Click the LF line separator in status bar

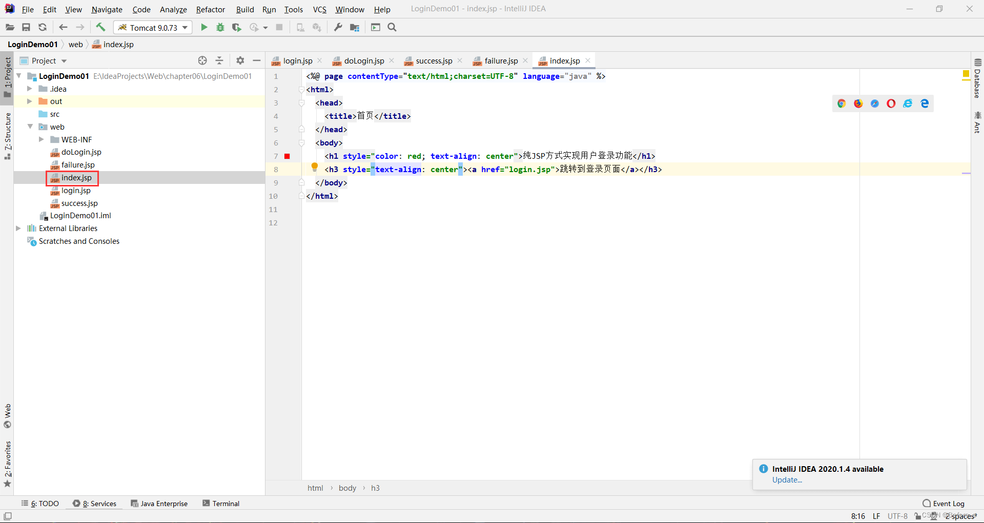point(876,516)
